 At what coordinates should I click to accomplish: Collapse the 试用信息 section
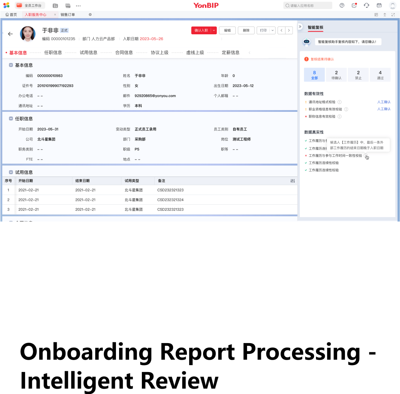pyautogui.click(x=11, y=172)
